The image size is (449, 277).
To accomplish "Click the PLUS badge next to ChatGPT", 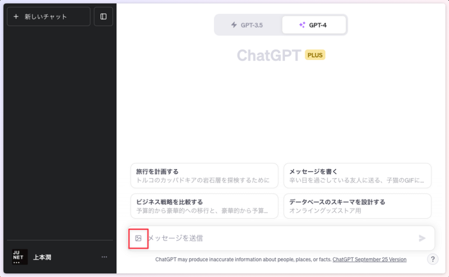I will (x=315, y=55).
